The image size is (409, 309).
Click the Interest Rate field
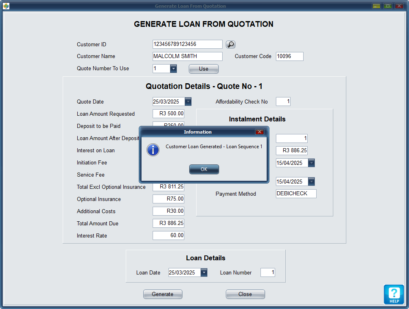(168, 236)
